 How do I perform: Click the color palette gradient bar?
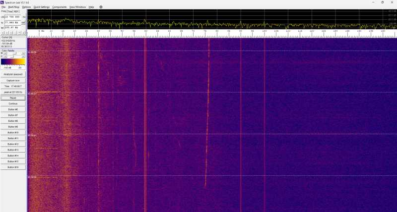13,61
